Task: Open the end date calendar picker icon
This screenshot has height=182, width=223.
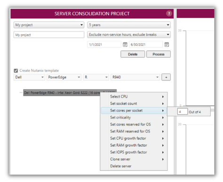Action: coord(167,45)
